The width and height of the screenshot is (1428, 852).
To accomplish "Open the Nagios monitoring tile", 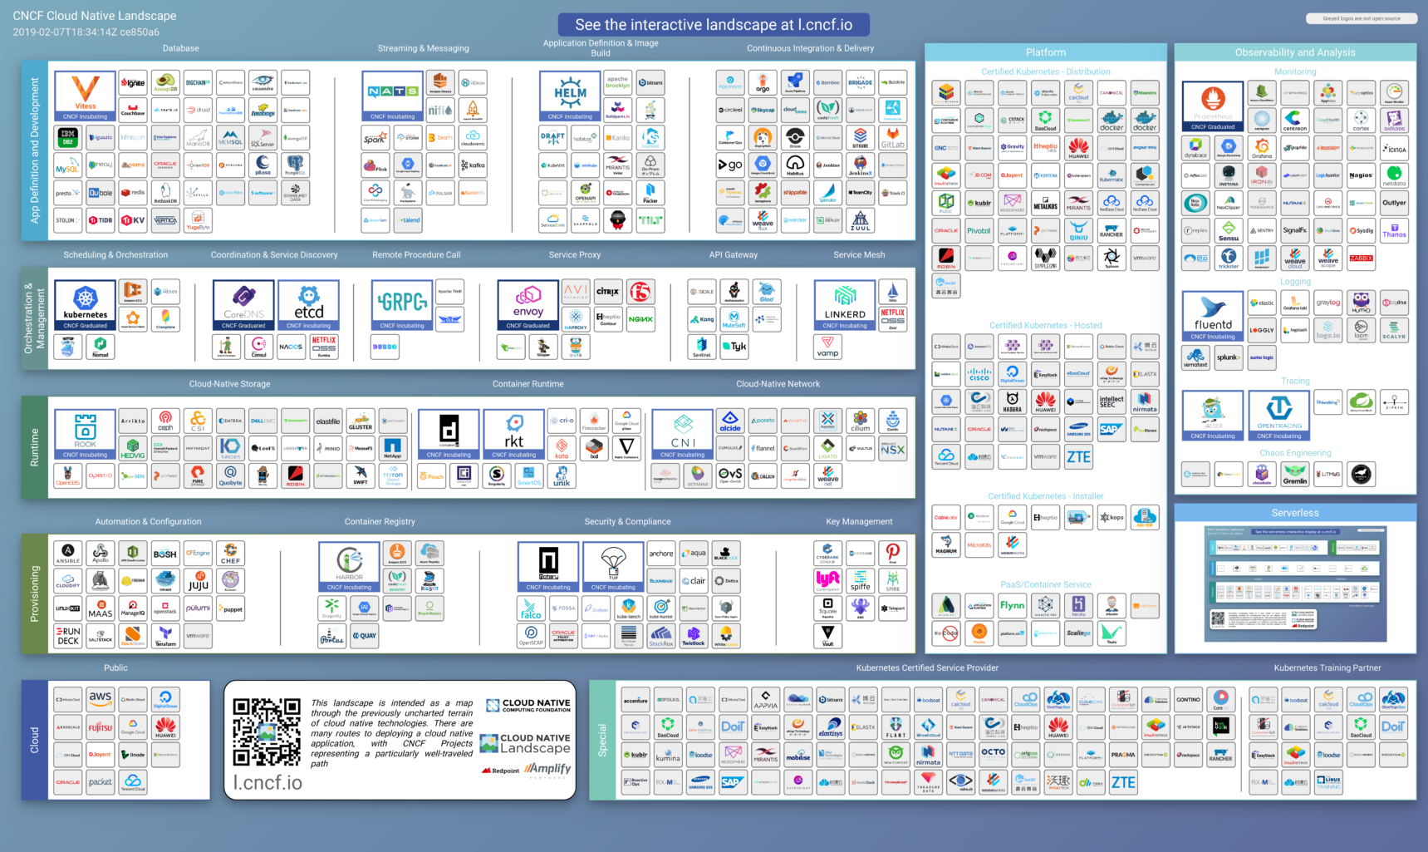I will (x=1361, y=175).
